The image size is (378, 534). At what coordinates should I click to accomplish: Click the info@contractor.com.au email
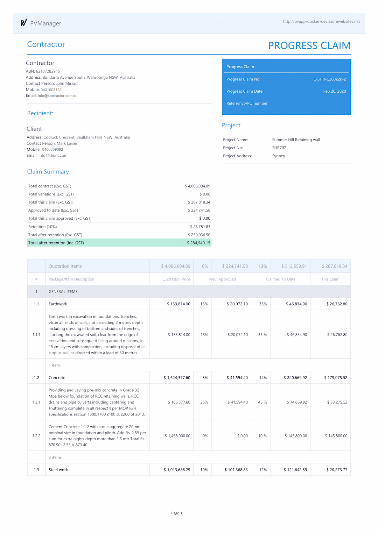click(x=58, y=96)
